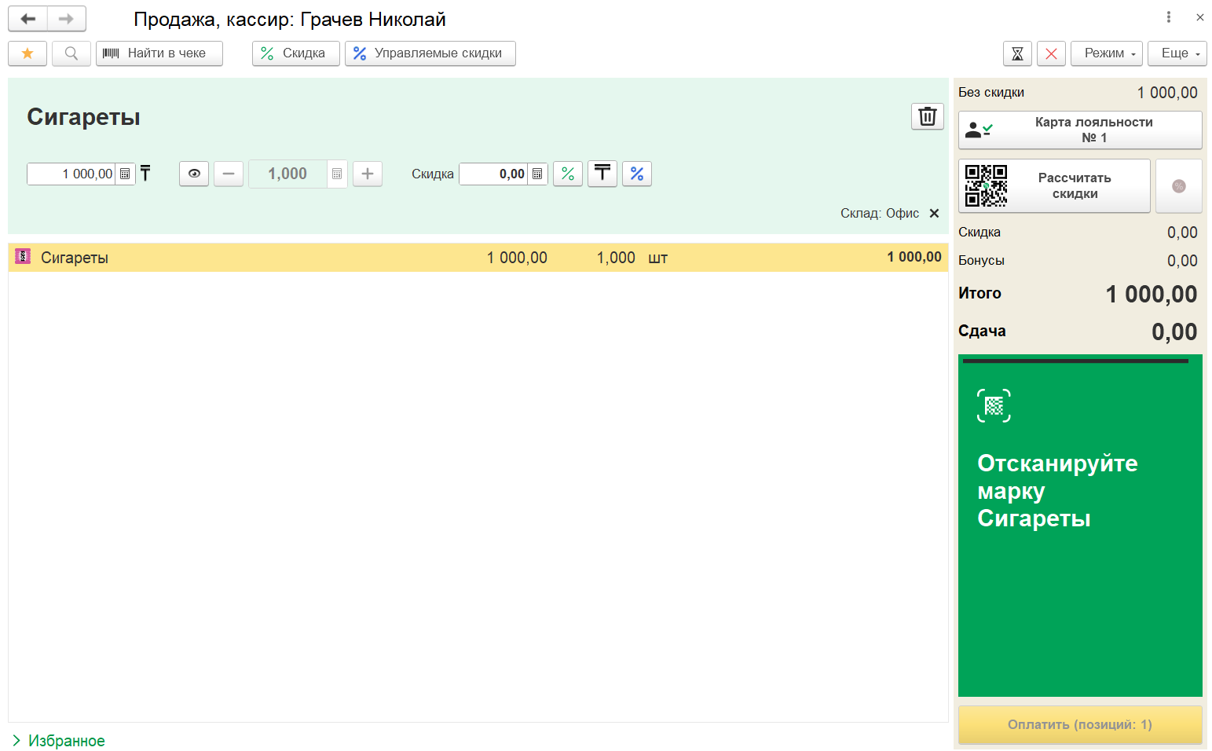Open search with the magnifier icon
This screenshot has height=751, width=1212.
click(71, 53)
